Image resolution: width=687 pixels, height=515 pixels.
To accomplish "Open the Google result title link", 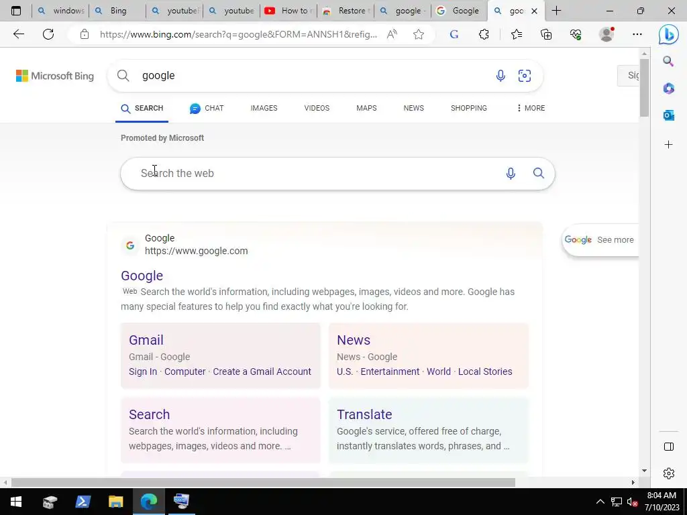I will (x=142, y=276).
